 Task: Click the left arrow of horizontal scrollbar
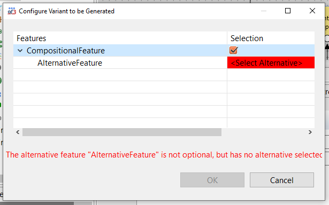pyautogui.click(x=18, y=132)
